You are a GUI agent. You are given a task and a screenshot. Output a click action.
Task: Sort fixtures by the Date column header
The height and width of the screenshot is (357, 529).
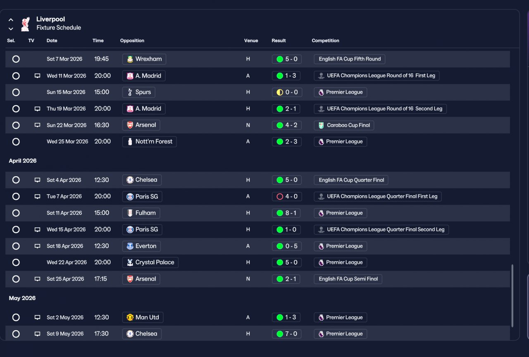tap(52, 40)
